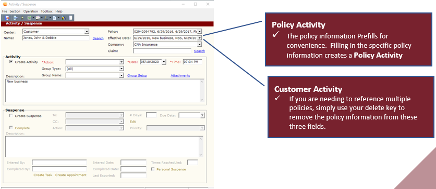Click the # Days input field
436x189 pixels.
pos(151,115)
